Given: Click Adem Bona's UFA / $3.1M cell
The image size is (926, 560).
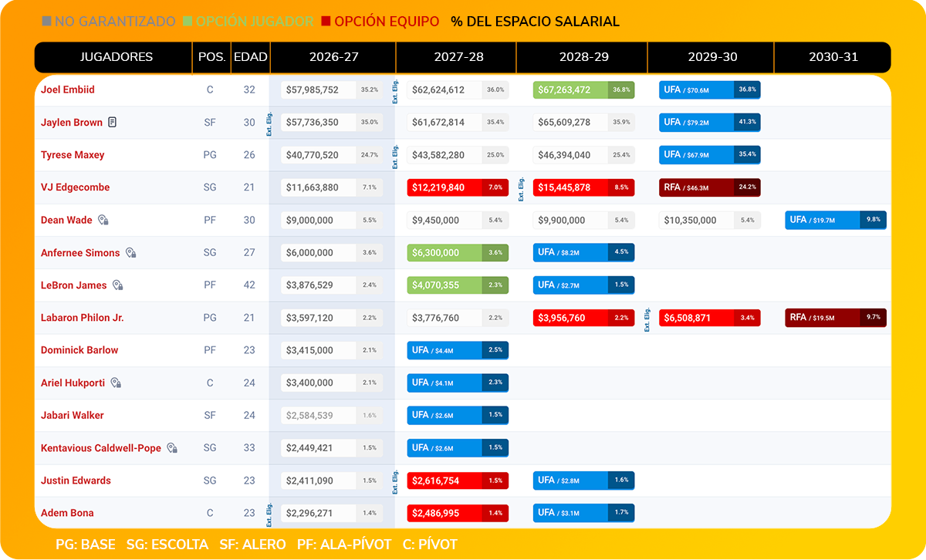Looking at the screenshot, I should tap(583, 513).
